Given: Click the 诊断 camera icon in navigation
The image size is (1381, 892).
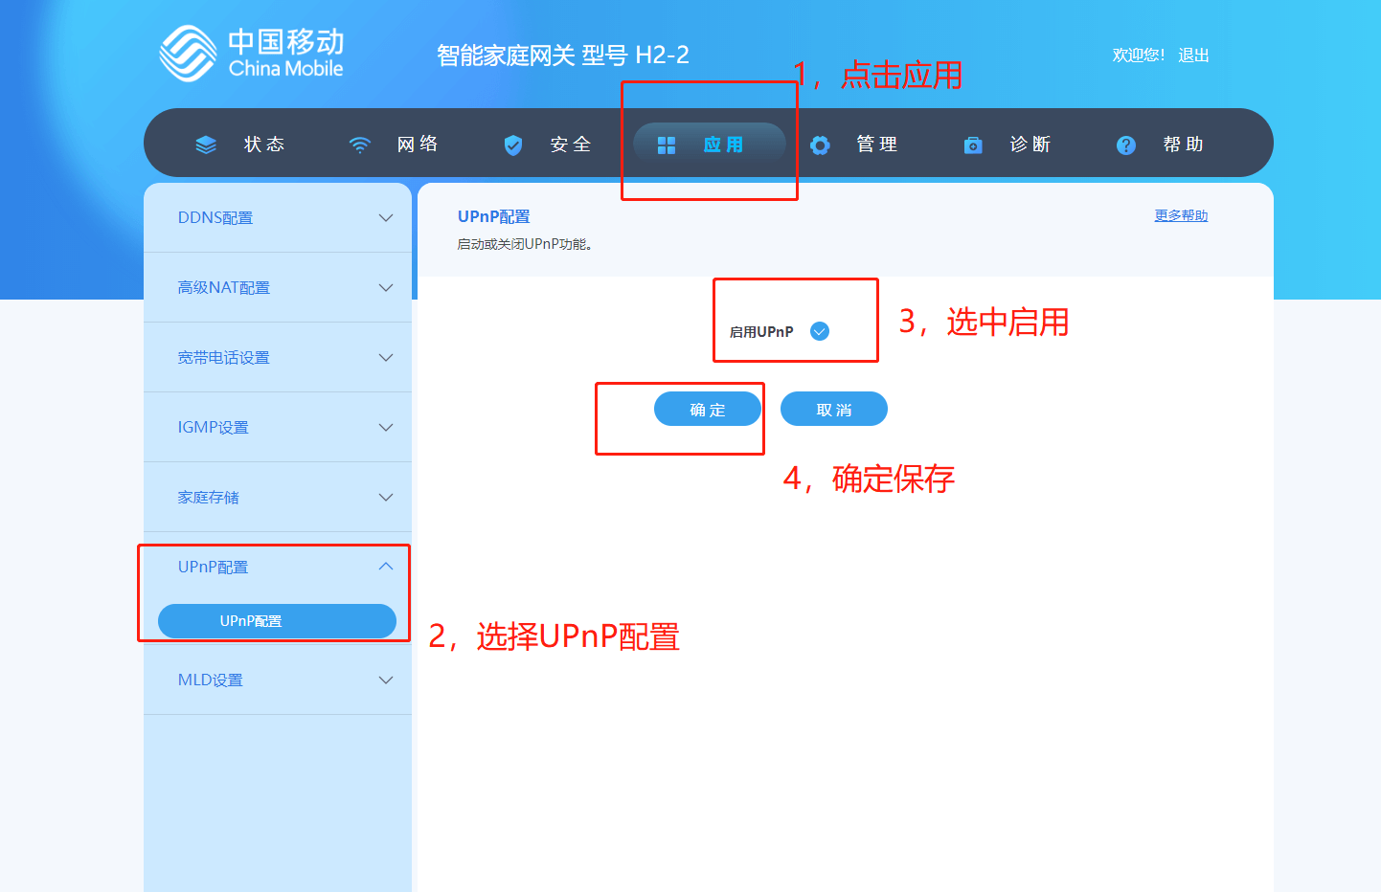Looking at the screenshot, I should coord(972,144).
